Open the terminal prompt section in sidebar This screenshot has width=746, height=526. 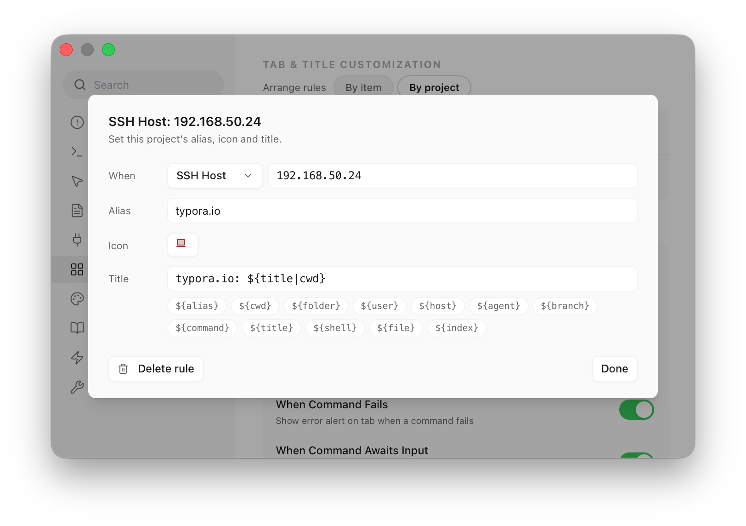click(77, 152)
